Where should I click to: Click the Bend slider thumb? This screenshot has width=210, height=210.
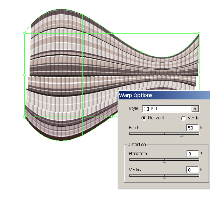182,136
